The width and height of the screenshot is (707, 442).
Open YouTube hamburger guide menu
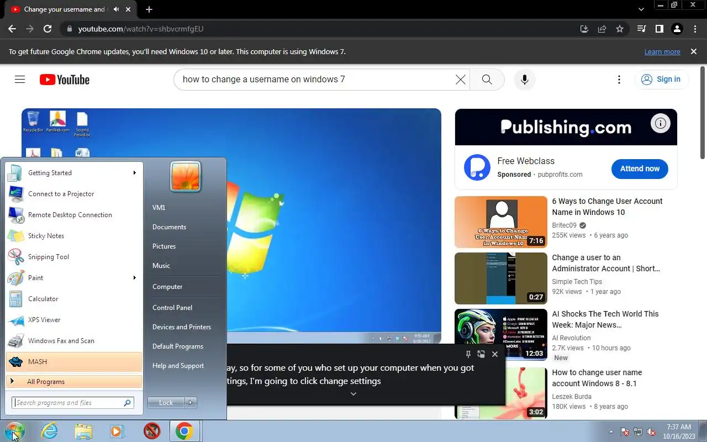[20, 80]
